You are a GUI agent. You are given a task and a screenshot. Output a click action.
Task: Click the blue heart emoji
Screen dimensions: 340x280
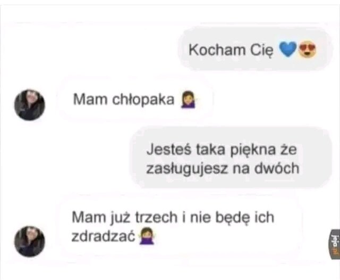point(287,50)
